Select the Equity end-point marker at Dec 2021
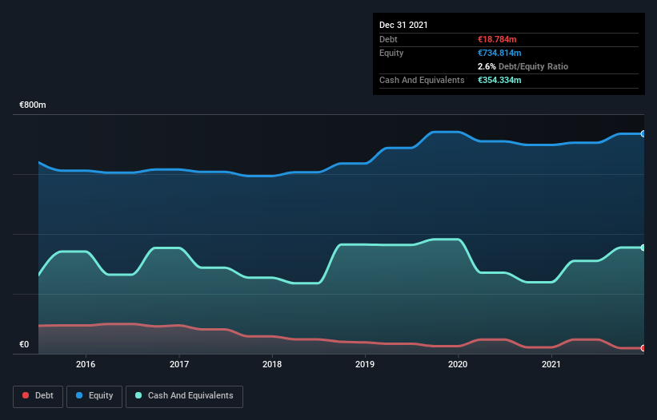 (643, 133)
